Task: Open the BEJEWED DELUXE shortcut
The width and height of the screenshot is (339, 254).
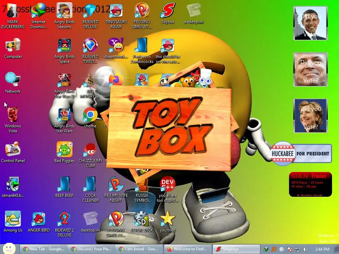Action: point(90,16)
